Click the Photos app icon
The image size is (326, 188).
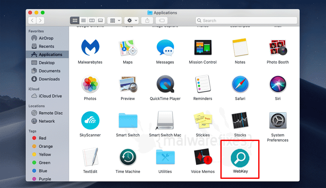(x=90, y=84)
